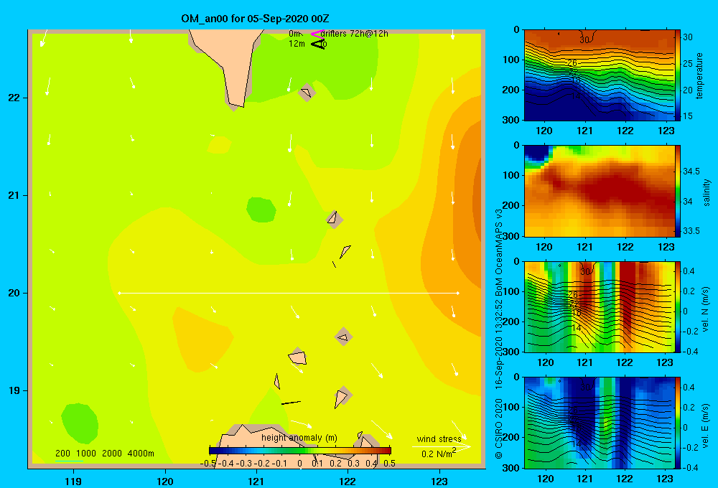Click longitude label 119 on the main map axis
The width and height of the screenshot is (718, 488).
click(73, 481)
